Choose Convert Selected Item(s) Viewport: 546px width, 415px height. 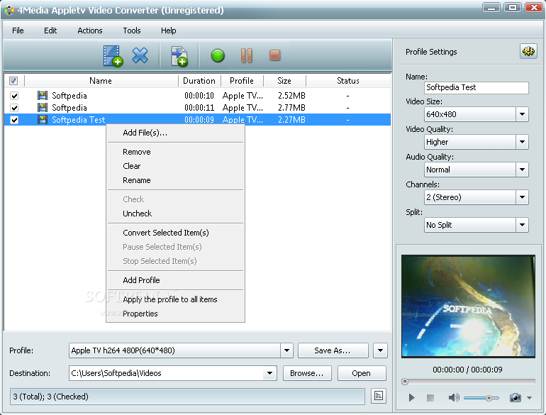point(175,233)
